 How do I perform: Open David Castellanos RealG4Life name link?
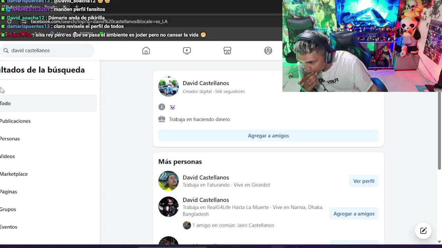click(x=206, y=200)
